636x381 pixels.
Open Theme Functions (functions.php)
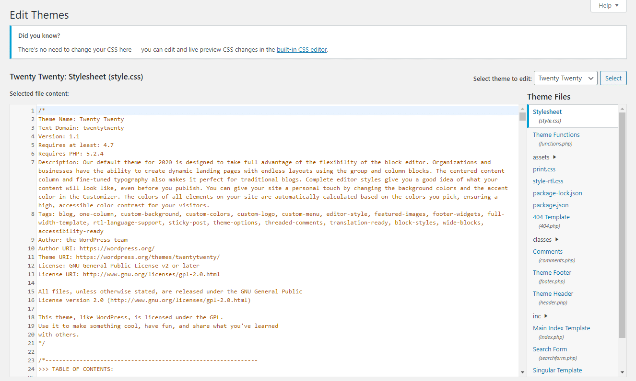point(556,134)
